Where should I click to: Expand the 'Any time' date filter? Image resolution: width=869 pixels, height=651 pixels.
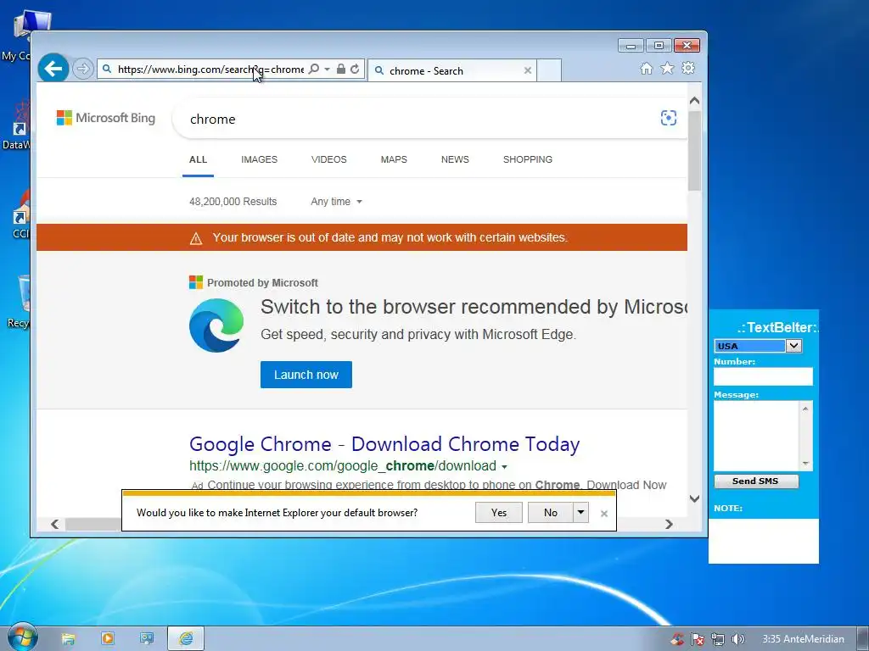[336, 202]
